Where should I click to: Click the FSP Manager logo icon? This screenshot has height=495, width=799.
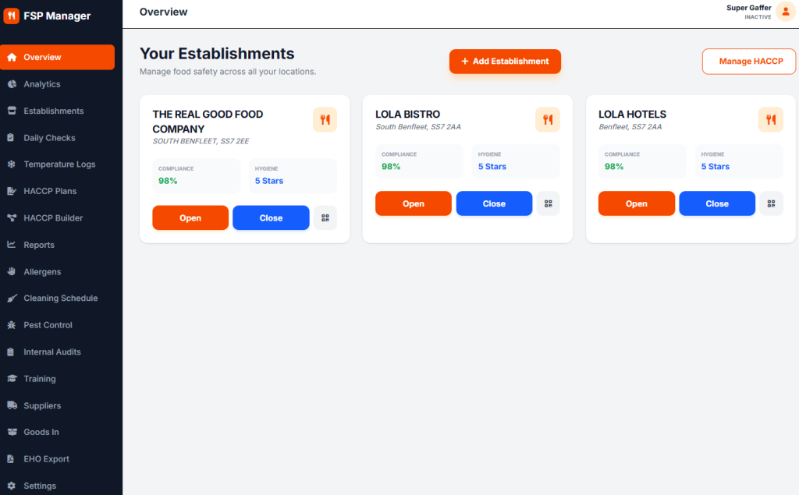coord(11,16)
